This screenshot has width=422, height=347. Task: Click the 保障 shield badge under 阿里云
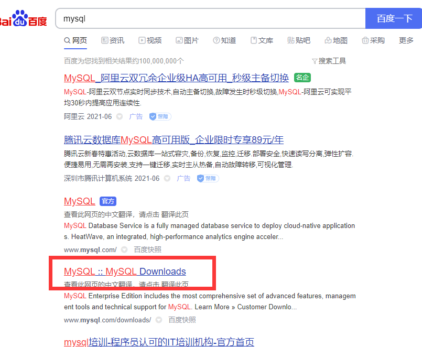(160, 116)
